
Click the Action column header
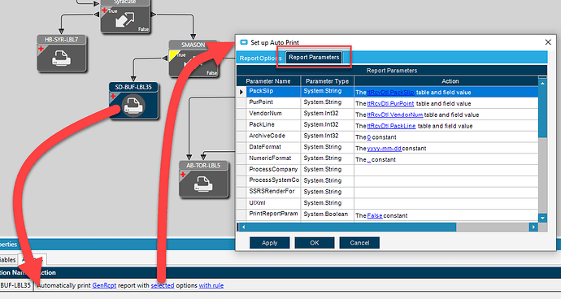pyautogui.click(x=450, y=81)
